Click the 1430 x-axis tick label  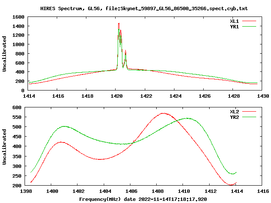tap(263, 96)
